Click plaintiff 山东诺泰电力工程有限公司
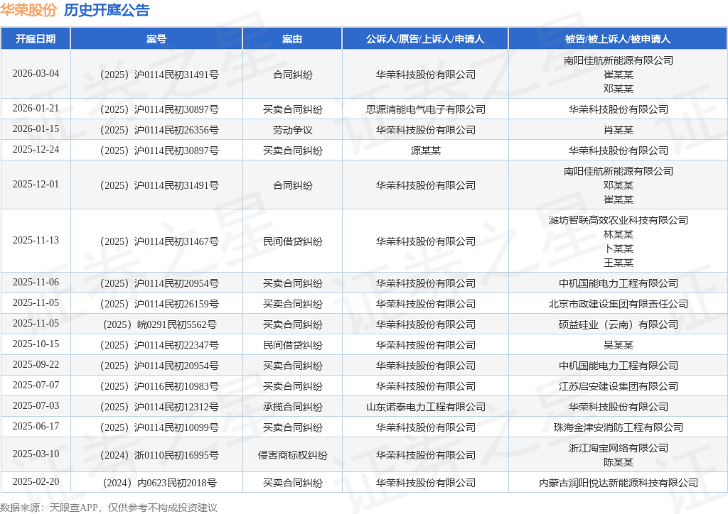The image size is (728, 514). (x=426, y=407)
